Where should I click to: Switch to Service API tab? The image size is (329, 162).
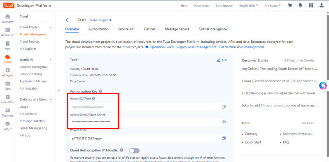126,29
